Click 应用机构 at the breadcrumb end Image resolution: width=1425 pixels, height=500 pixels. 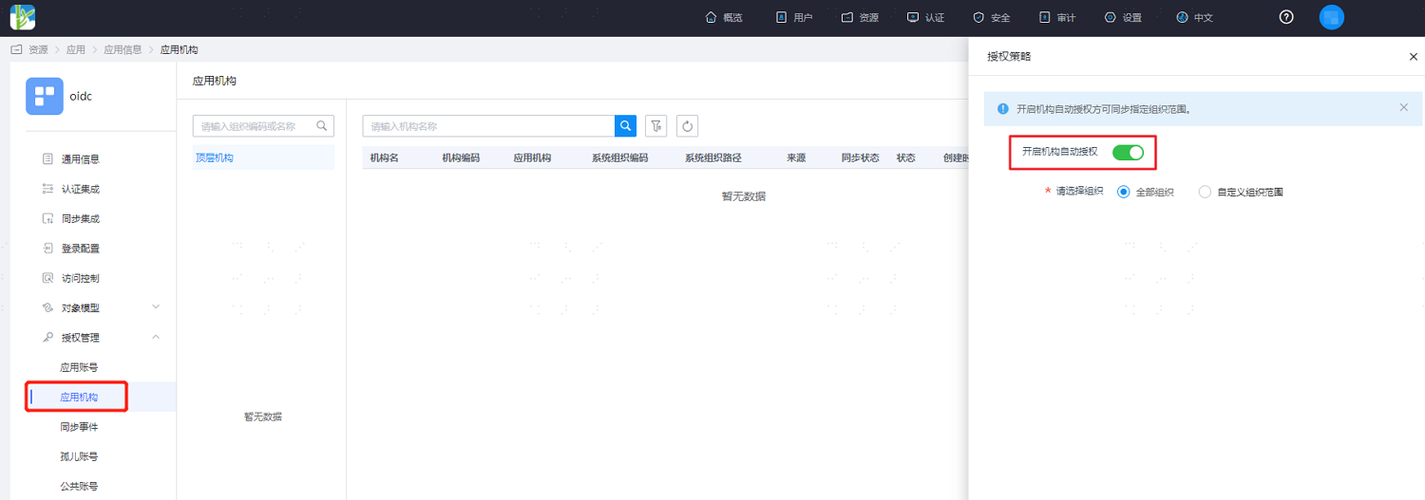(x=180, y=49)
